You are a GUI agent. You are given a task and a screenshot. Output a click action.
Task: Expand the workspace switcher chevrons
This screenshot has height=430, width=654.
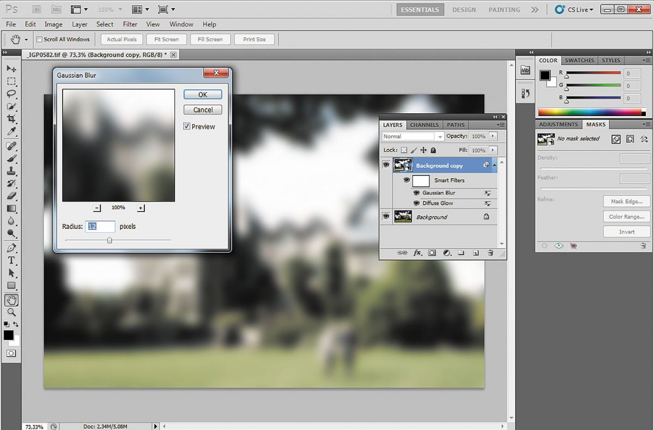coord(535,9)
